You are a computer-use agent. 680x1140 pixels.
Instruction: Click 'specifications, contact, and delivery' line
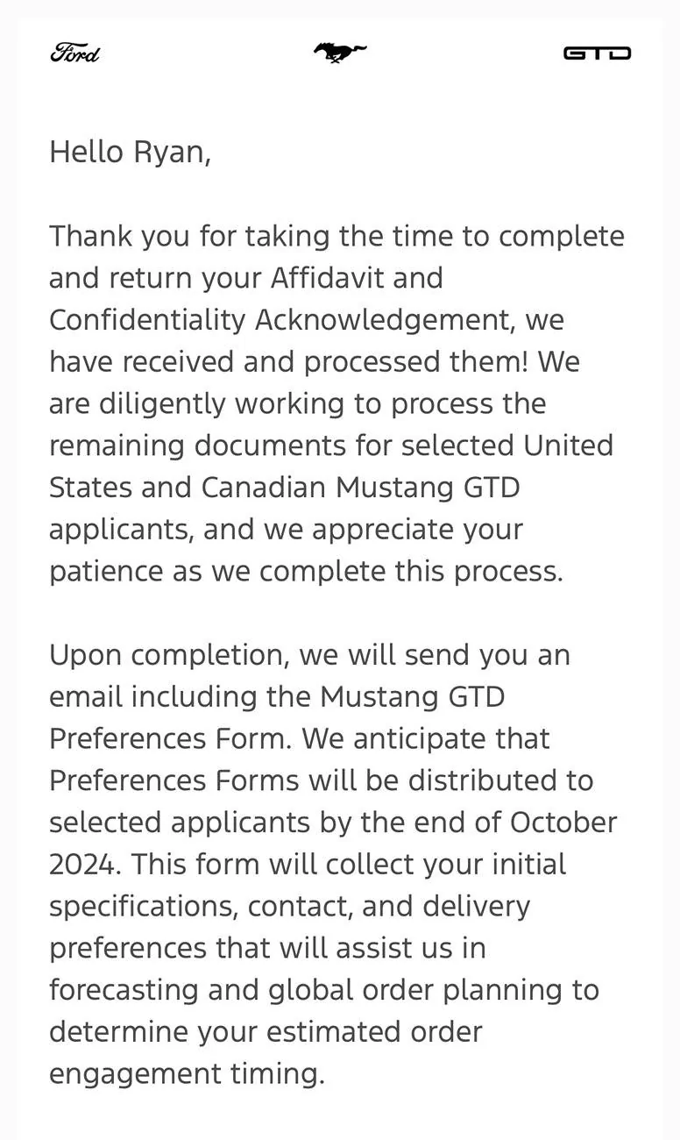289,906
